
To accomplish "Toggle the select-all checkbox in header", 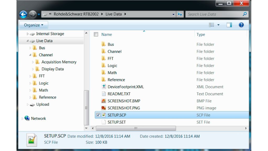I will point(96,34).
